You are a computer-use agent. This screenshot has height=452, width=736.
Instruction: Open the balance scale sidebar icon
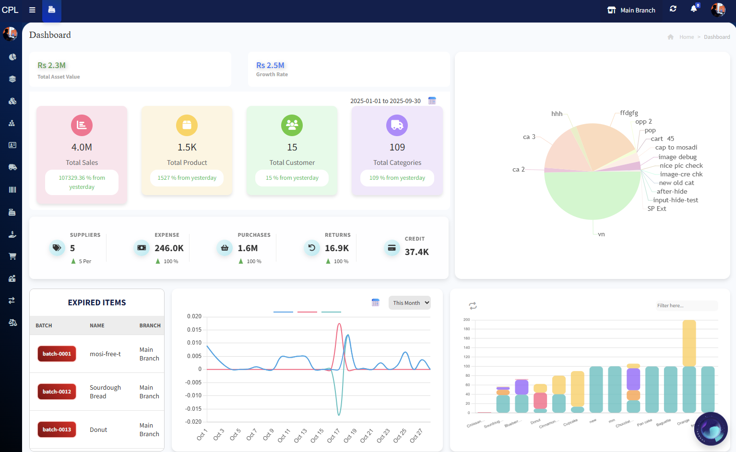point(12,323)
